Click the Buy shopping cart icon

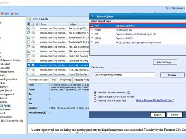2,14
